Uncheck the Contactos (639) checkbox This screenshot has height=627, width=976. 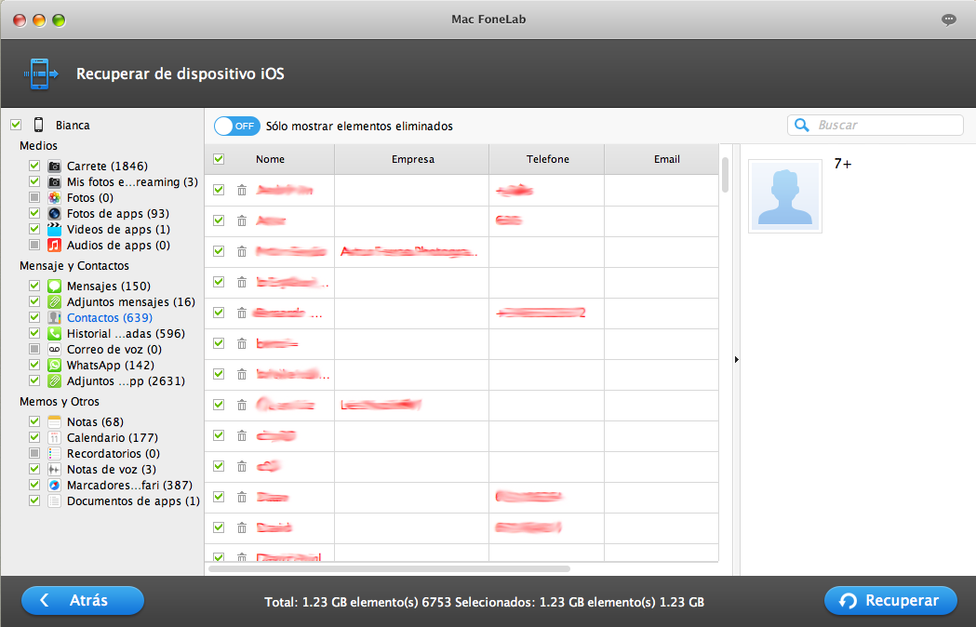click(x=34, y=317)
